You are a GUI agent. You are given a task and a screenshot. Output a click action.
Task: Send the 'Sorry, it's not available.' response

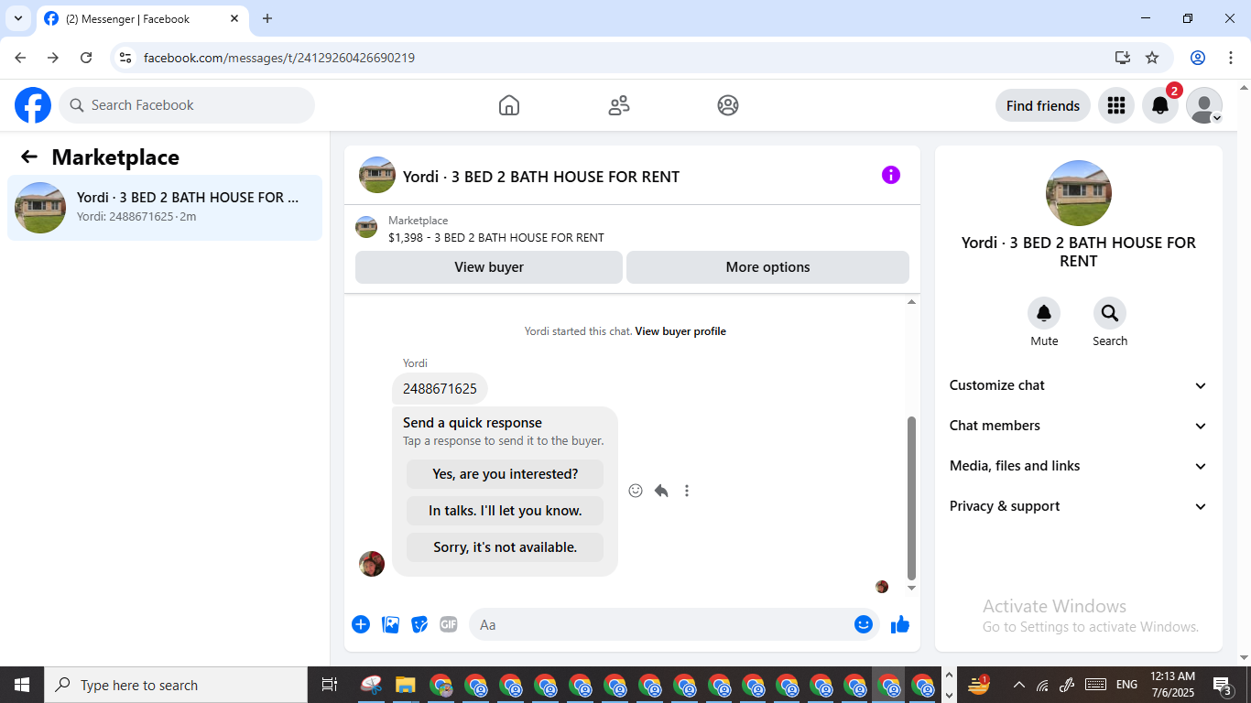506,547
